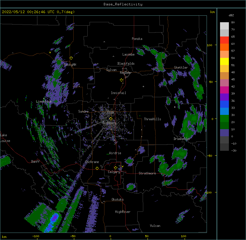Screen dimensions: 246x240
Task: Click the yellow diamond marker below Cochrane
Action: pyautogui.click(x=97, y=168)
